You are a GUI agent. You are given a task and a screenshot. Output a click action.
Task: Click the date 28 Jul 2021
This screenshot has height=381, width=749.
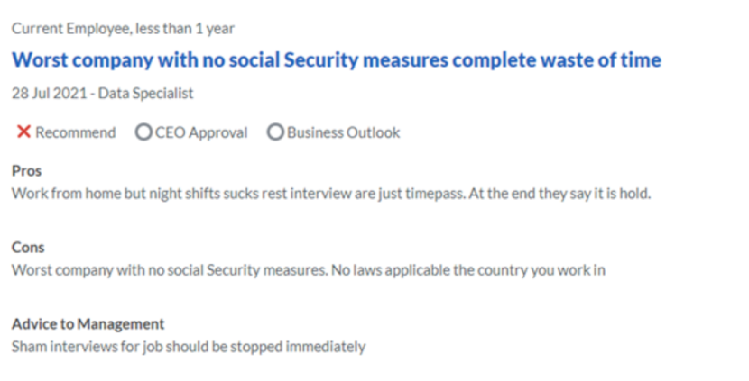50,93
